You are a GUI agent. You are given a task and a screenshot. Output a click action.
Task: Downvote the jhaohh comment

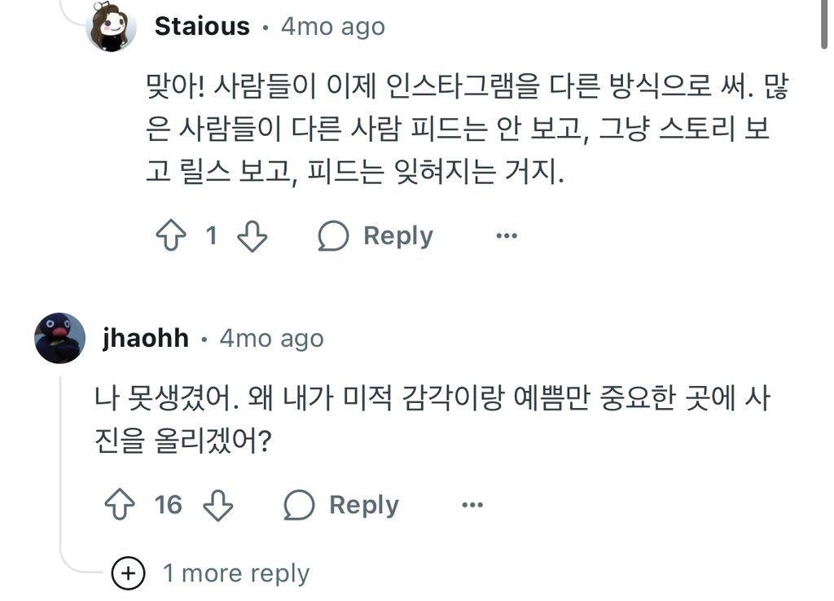click(217, 505)
